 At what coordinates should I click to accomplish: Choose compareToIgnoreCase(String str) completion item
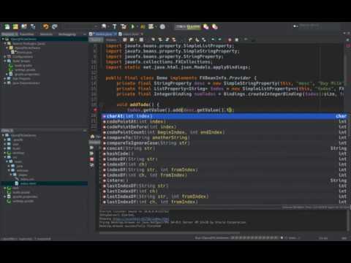point(224,143)
